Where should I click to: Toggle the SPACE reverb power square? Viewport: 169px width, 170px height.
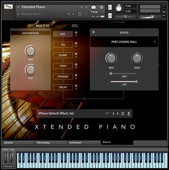point(93,32)
